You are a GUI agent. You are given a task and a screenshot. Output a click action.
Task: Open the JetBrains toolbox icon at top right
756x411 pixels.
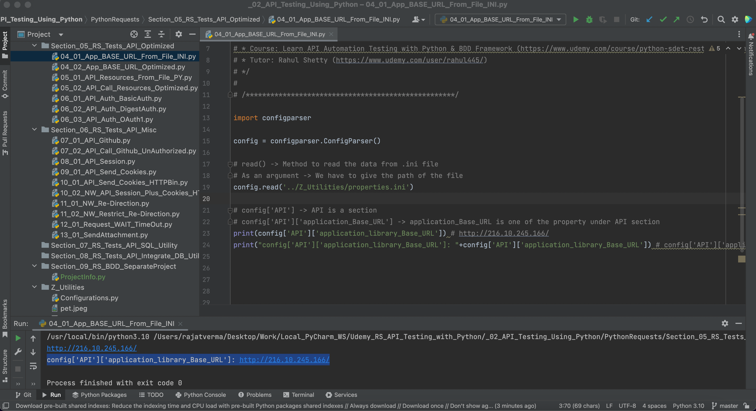[x=748, y=19]
